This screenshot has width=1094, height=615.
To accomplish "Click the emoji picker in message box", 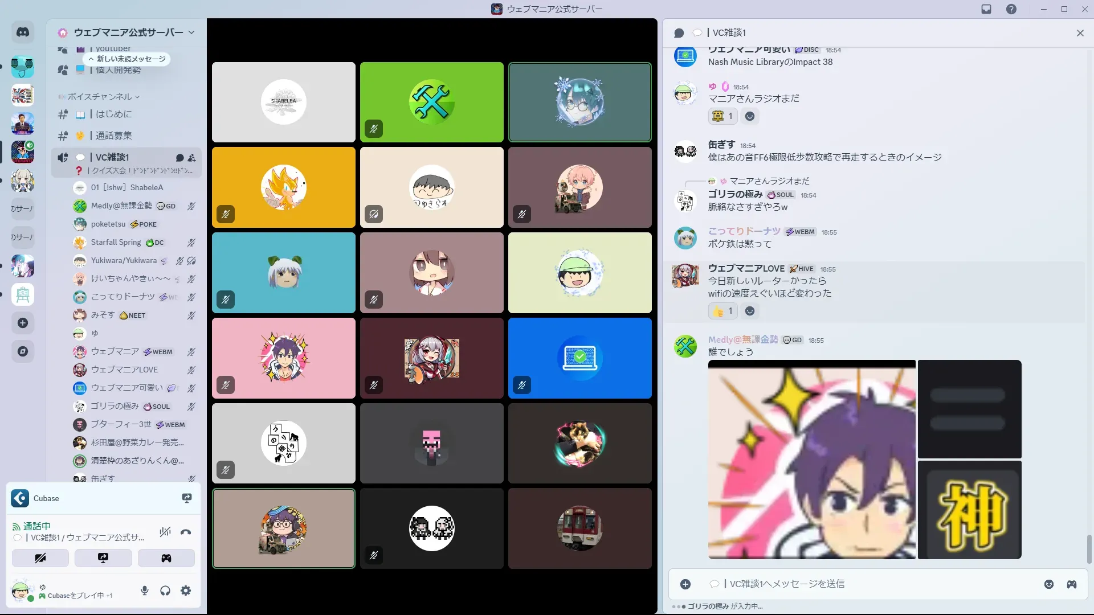I will point(1048,584).
